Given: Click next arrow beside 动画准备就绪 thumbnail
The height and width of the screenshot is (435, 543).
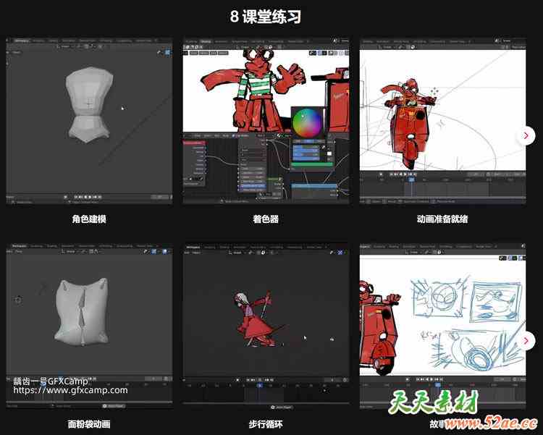Looking at the screenshot, I should [x=526, y=136].
